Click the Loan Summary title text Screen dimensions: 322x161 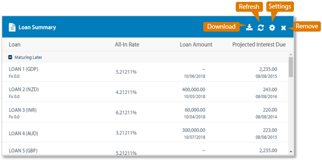37,27
